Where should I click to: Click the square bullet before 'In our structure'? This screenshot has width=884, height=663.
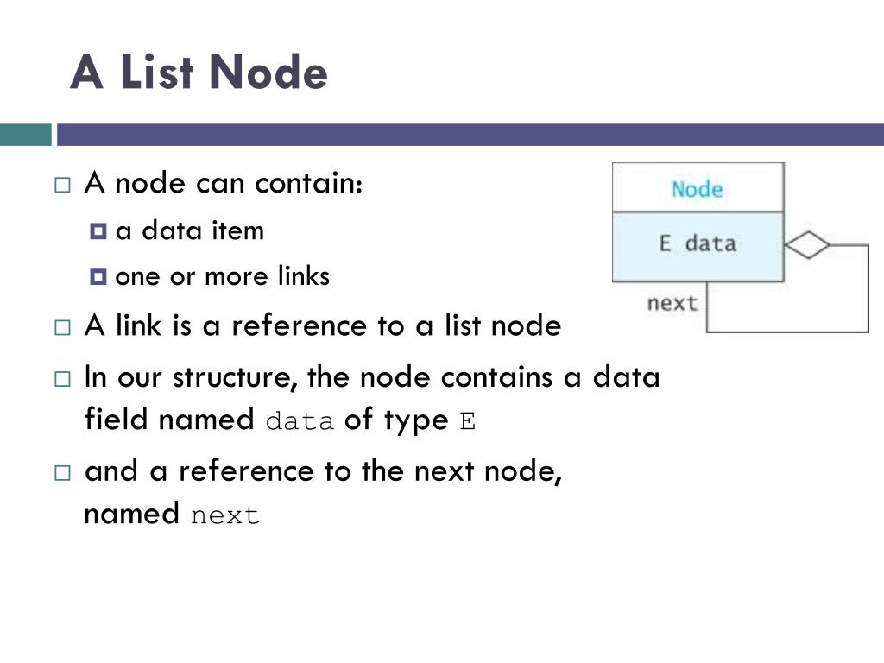(x=62, y=379)
